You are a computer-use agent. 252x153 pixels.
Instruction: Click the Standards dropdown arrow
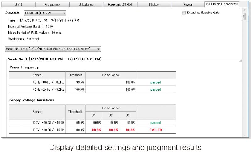click(64, 13)
